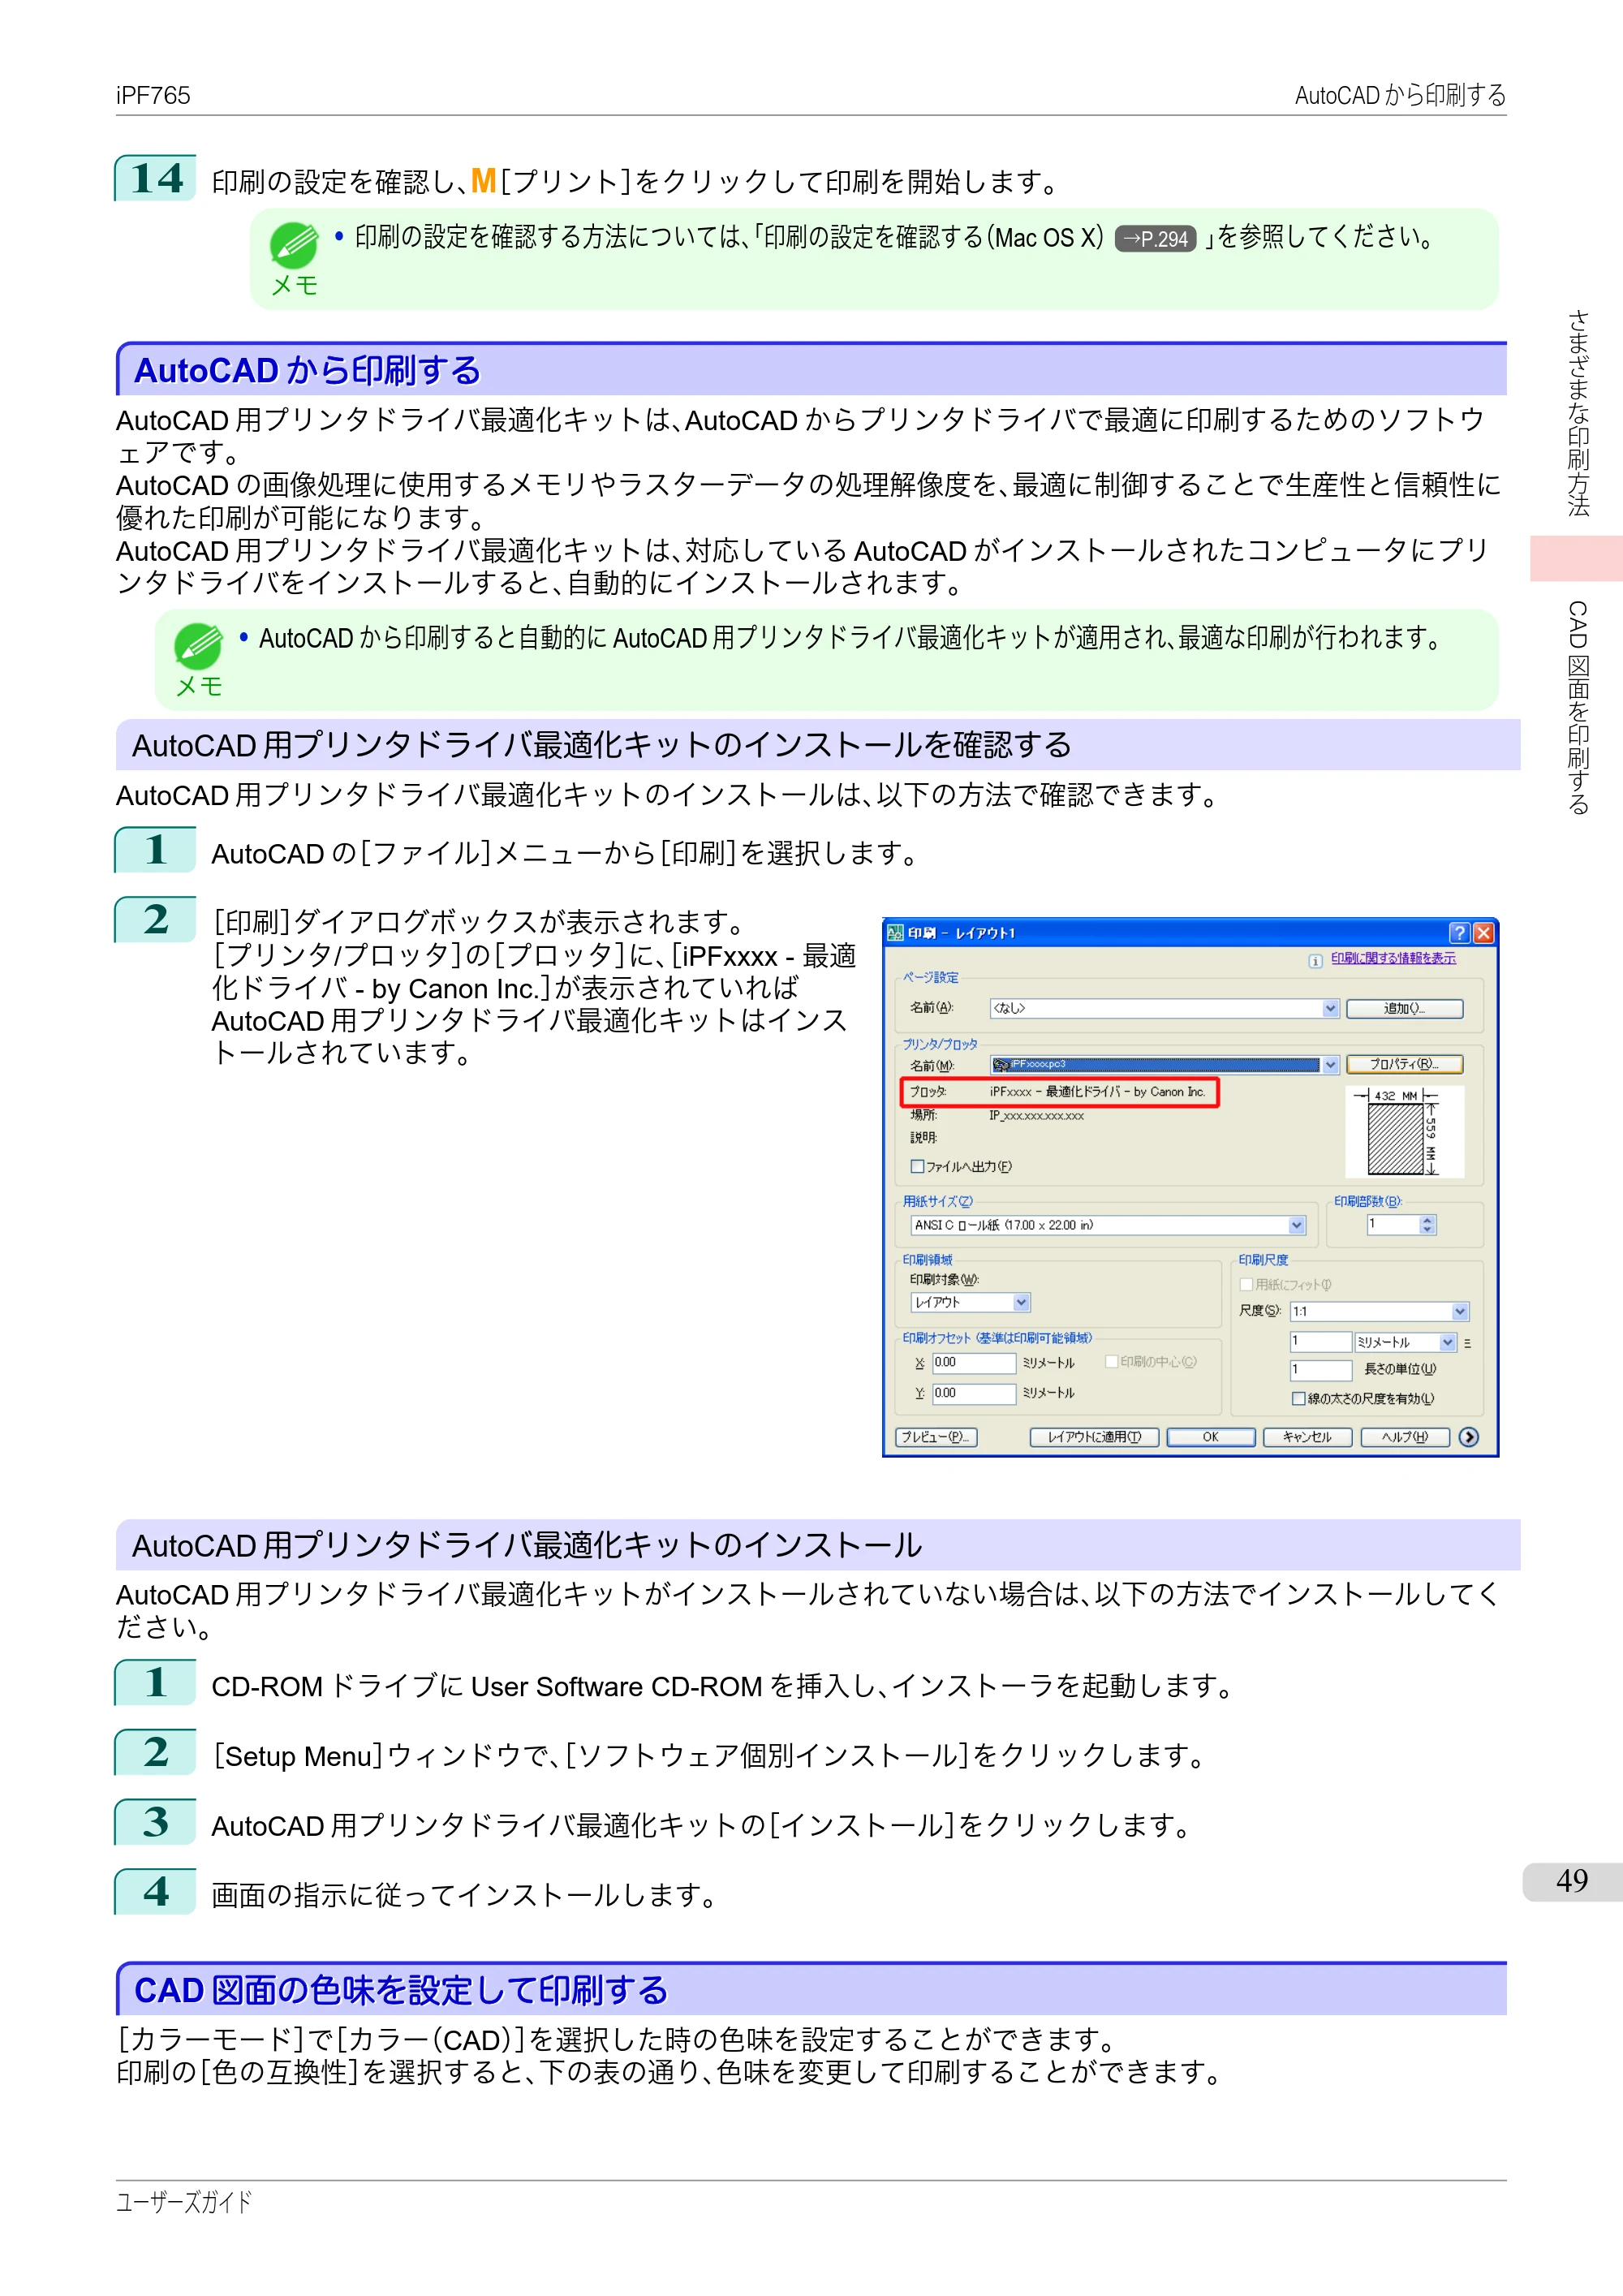1623x2296 pixels.
Task: Click the page number 49
Action: pyautogui.click(x=1572, y=1881)
